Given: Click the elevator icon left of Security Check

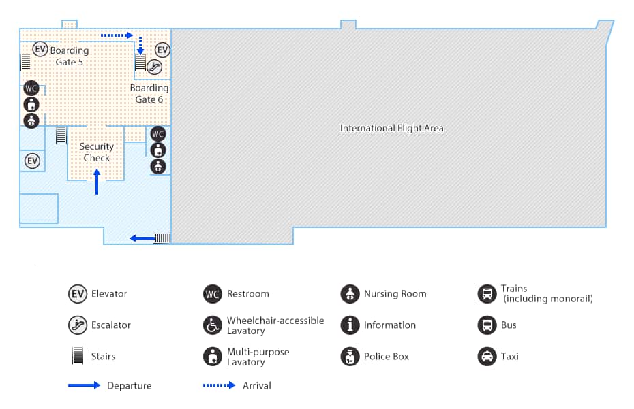Looking at the screenshot, I should (x=32, y=161).
